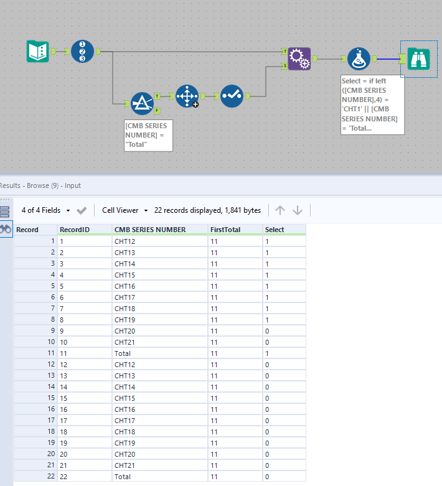The image size is (442, 486).
Task: Open the 4 of 4 Fields dropdown
Action: click(x=45, y=210)
